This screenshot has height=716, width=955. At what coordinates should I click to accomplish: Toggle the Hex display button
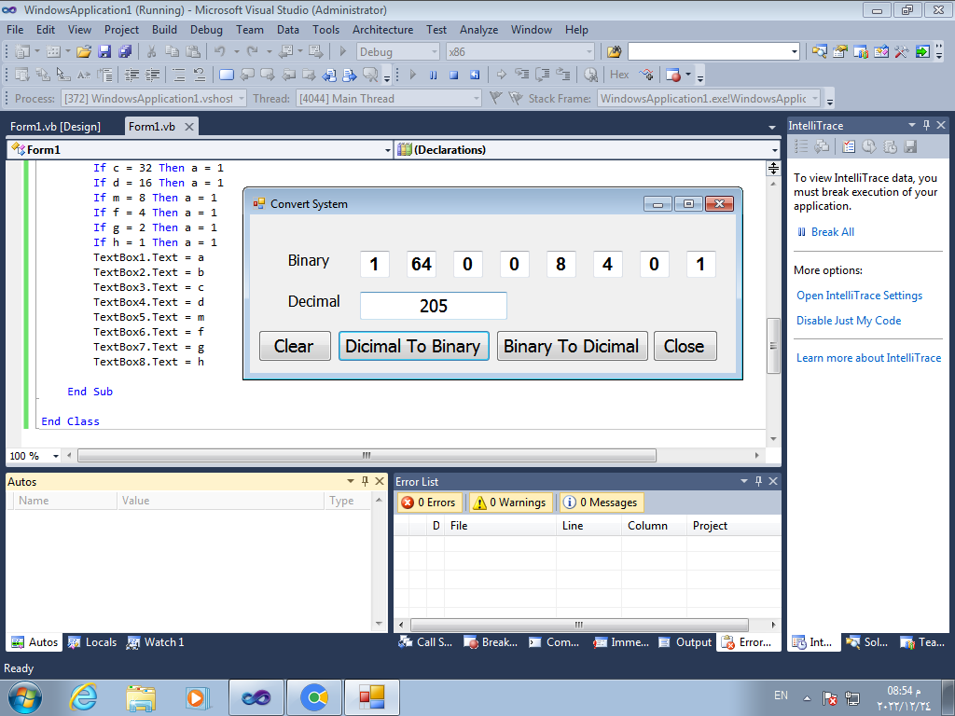(619, 75)
